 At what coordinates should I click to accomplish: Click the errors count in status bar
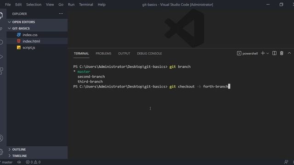pyautogui.click(x=29, y=162)
